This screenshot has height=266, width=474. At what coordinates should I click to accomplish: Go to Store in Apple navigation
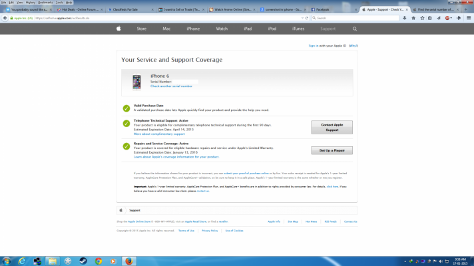(142, 29)
